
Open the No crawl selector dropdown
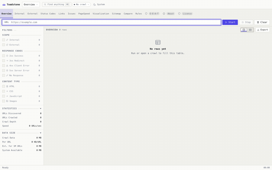[x=82, y=5]
